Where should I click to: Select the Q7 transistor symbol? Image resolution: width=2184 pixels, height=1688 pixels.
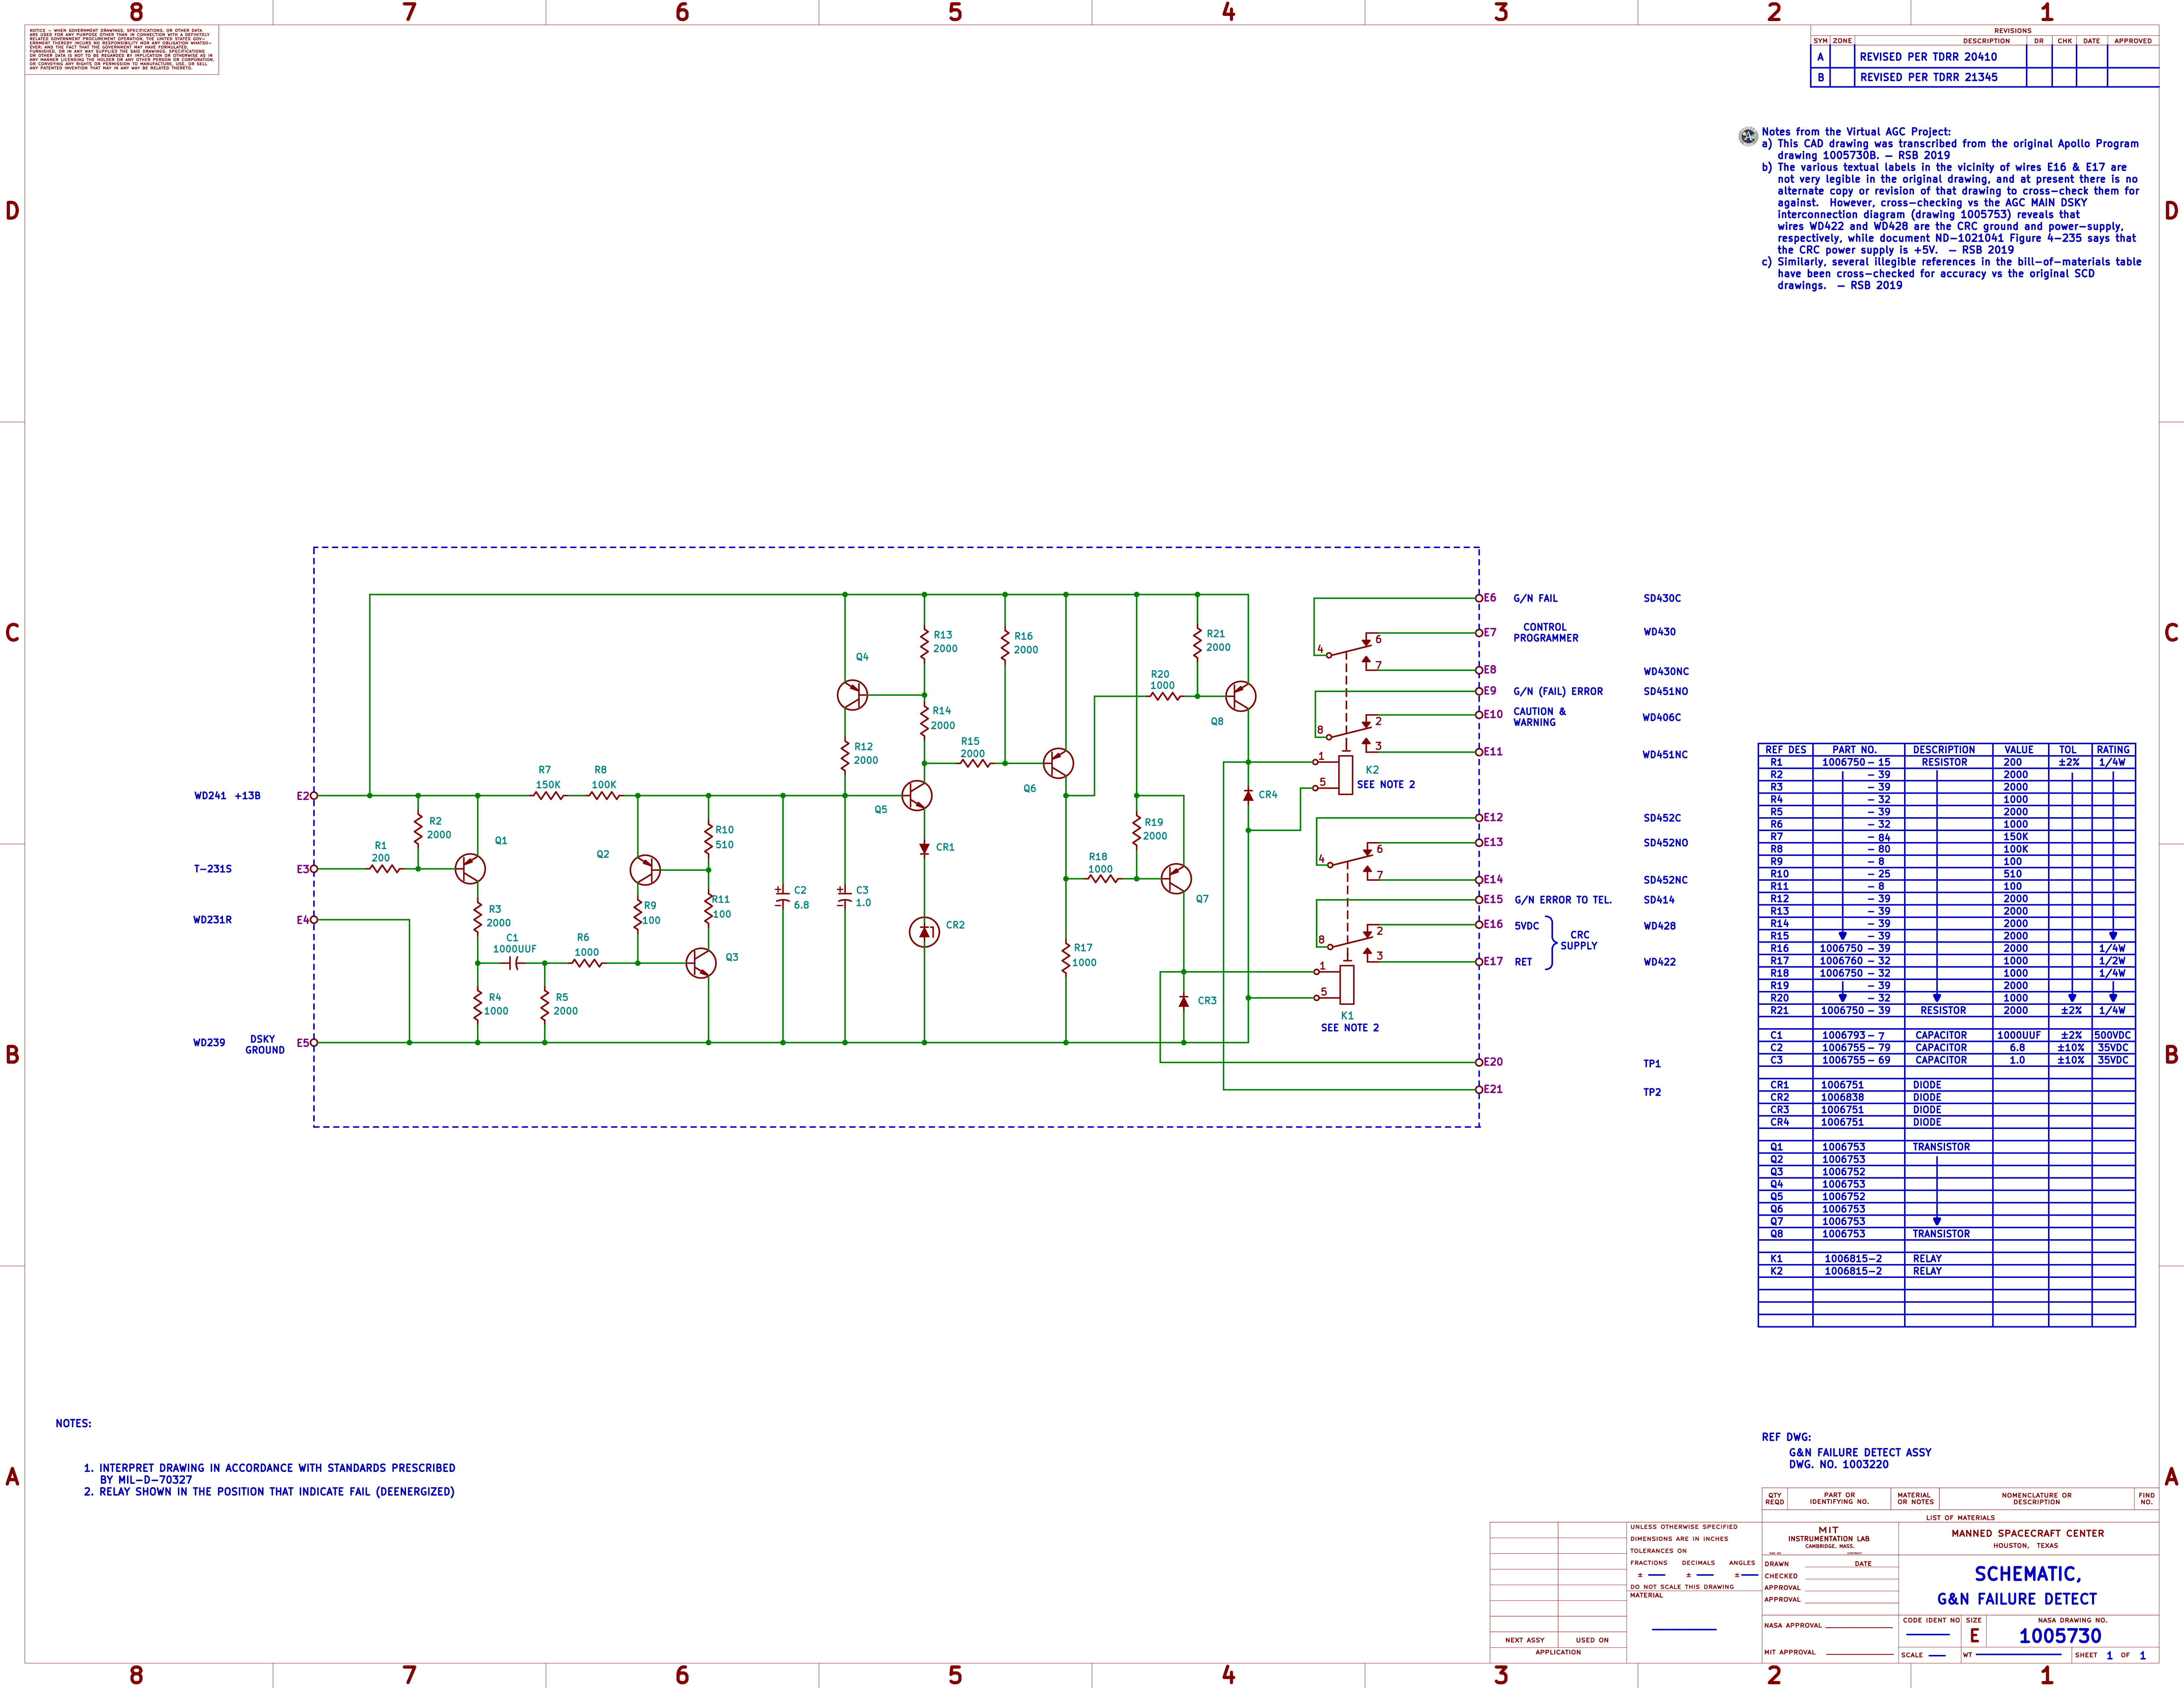1176,879
